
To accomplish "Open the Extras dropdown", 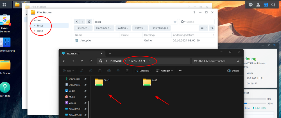I will tap(140, 28).
